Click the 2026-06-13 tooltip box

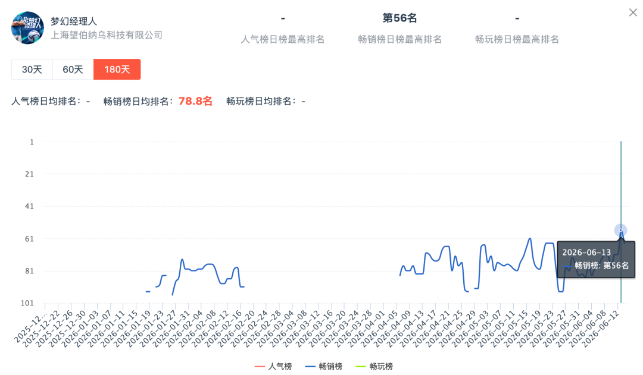[596, 260]
